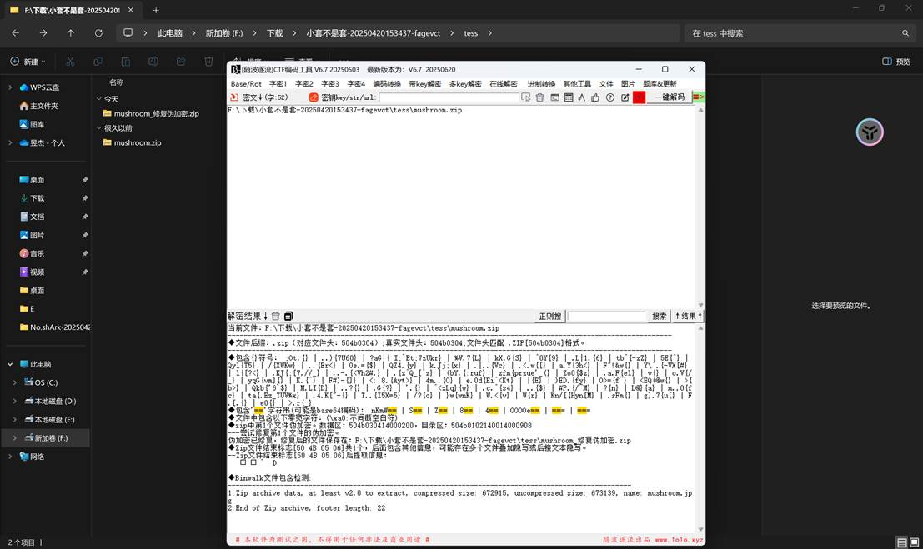Collapse the 今天 group in file list
The height and width of the screenshot is (549, 923).
pos(98,98)
